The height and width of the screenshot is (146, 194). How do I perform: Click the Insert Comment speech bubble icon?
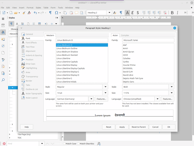(76, 13)
